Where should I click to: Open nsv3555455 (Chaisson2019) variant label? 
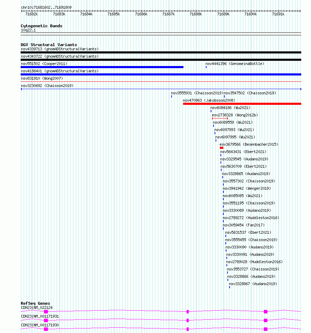pos(251,240)
